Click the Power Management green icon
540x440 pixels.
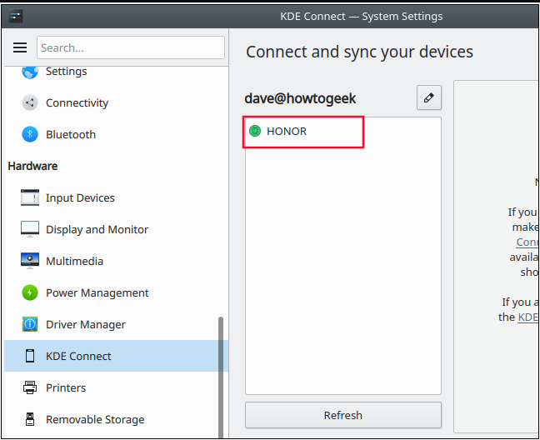[30, 292]
